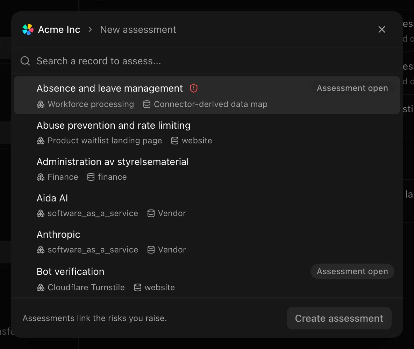
Task: Click Assessments link the risks you raise text
Action: 94,318
